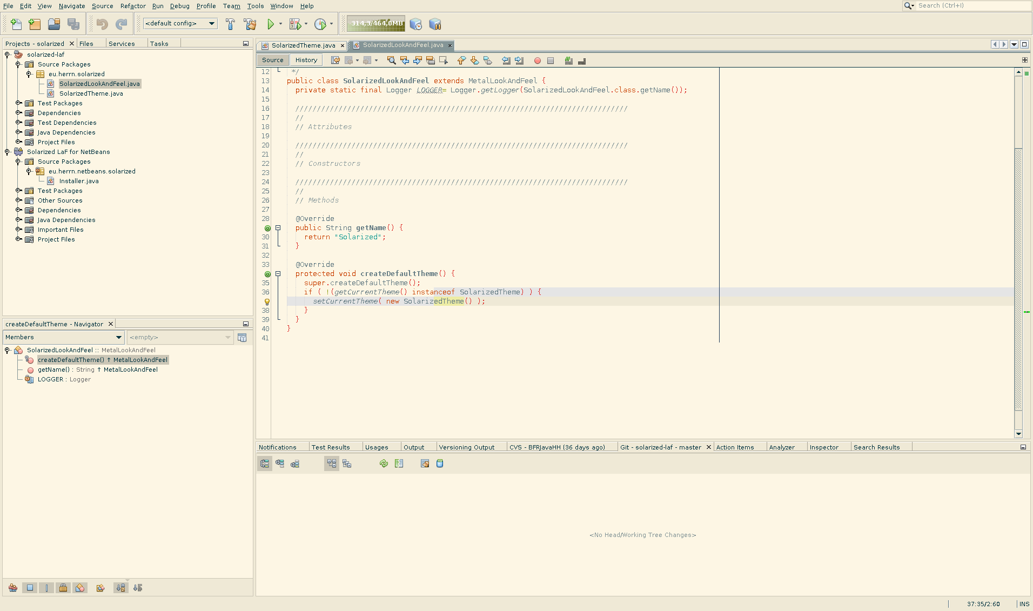Open the Navigate menu
Viewport: 1033px width, 611px height.
coord(72,6)
